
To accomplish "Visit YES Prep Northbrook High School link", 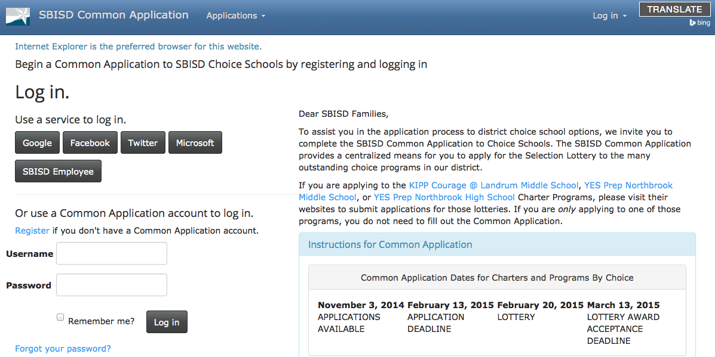I will [444, 197].
